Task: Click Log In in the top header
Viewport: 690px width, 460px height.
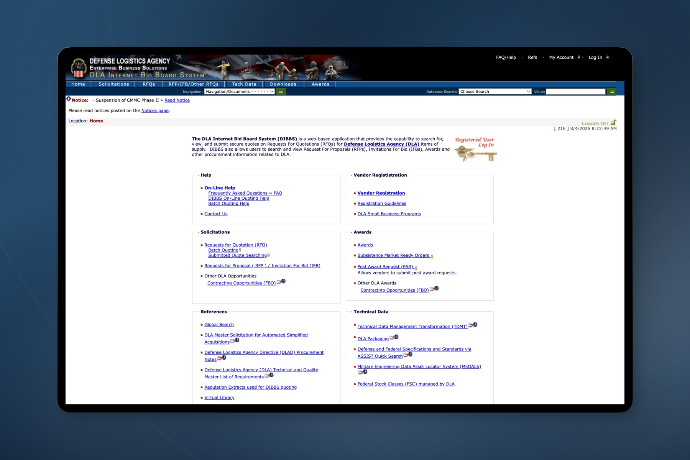Action: (595, 58)
